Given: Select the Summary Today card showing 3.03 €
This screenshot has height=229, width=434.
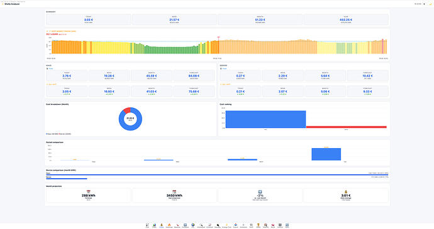Looking at the screenshot, I should 88,19.
